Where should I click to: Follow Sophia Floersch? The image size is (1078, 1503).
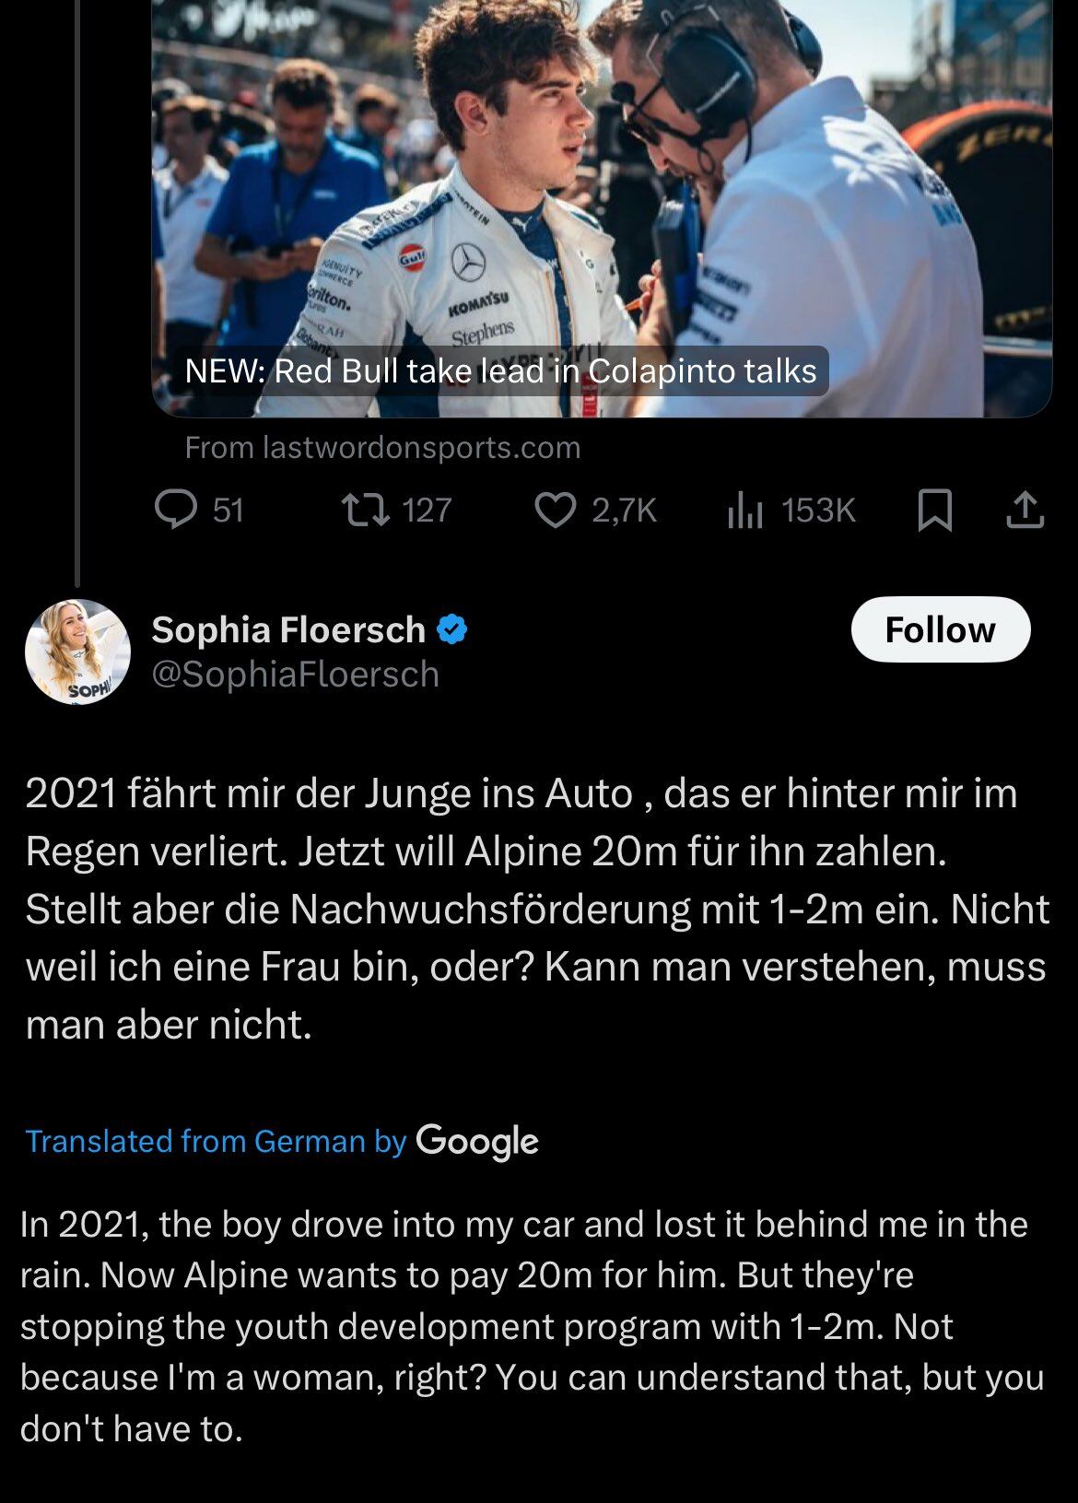pos(940,629)
